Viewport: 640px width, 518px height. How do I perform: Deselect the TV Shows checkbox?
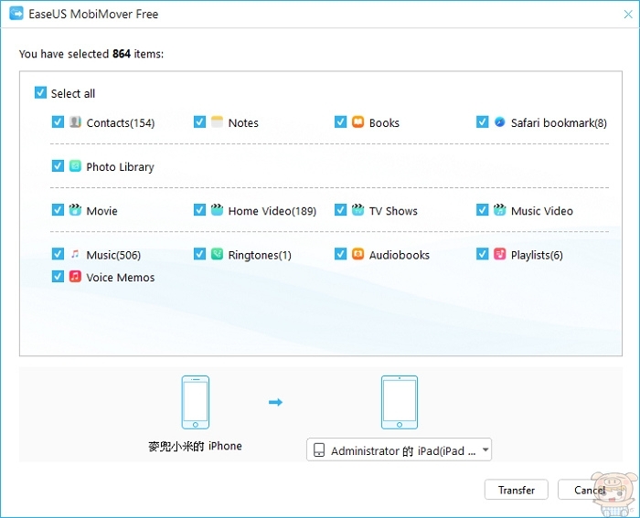(341, 210)
